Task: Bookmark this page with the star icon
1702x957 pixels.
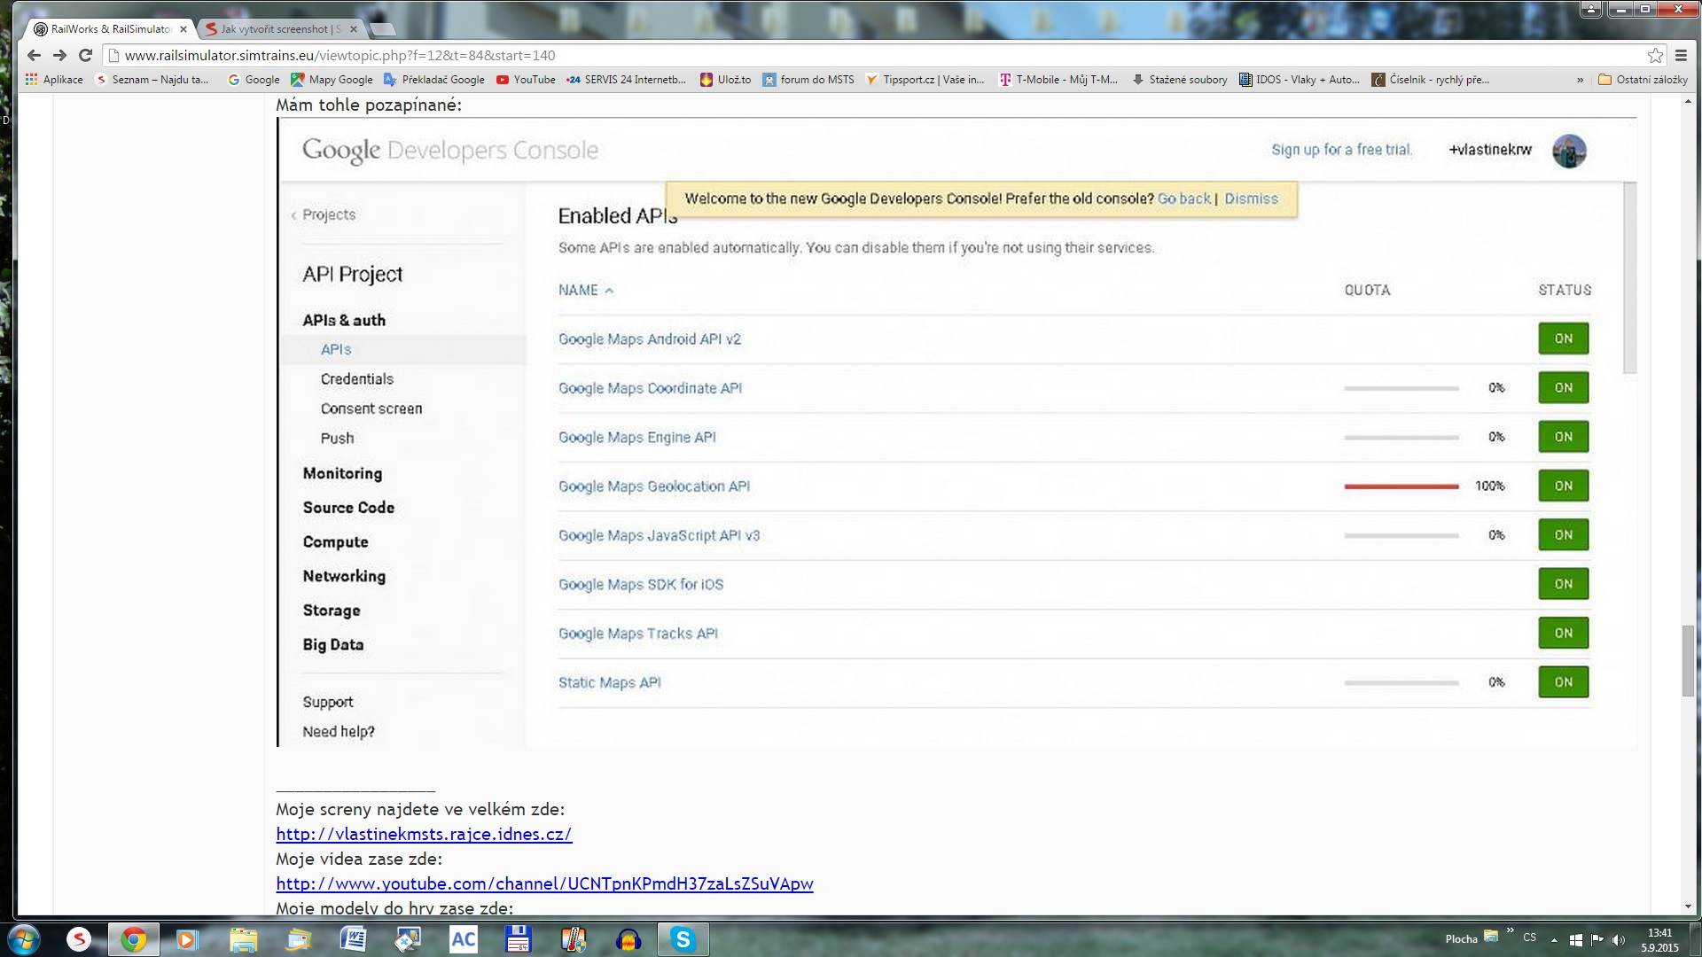Action: click(1655, 55)
